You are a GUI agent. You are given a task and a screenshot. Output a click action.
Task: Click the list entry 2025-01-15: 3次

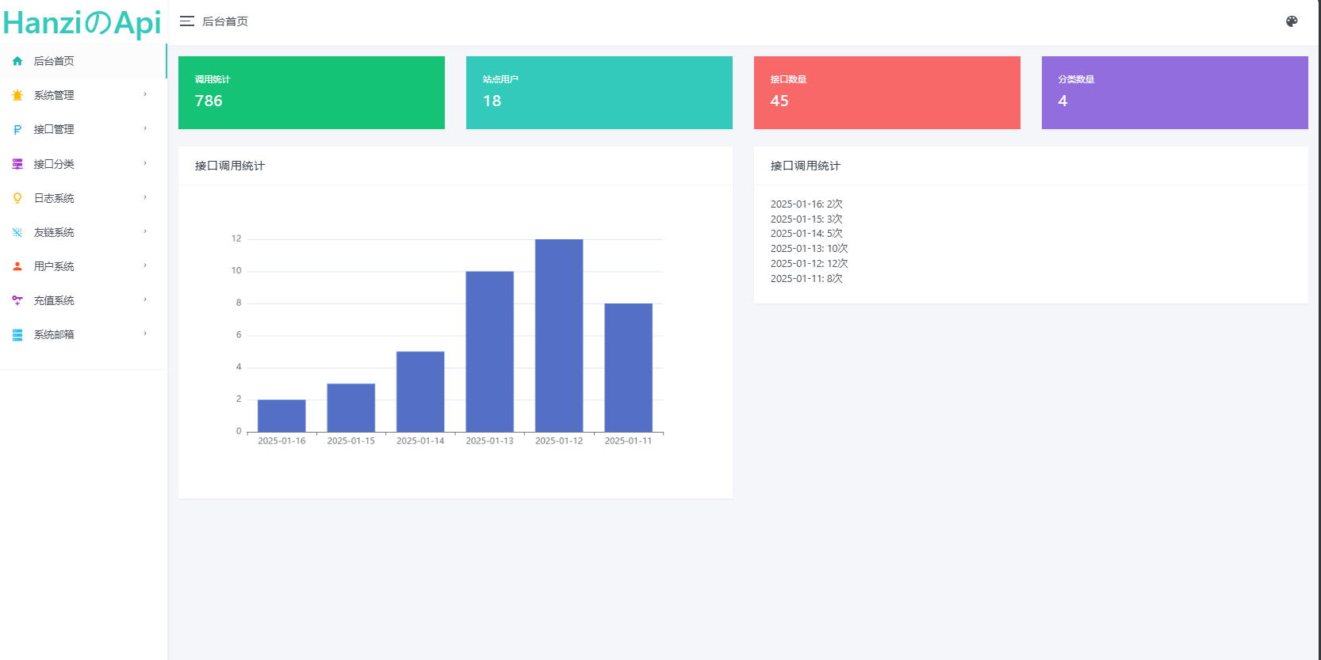click(x=806, y=219)
